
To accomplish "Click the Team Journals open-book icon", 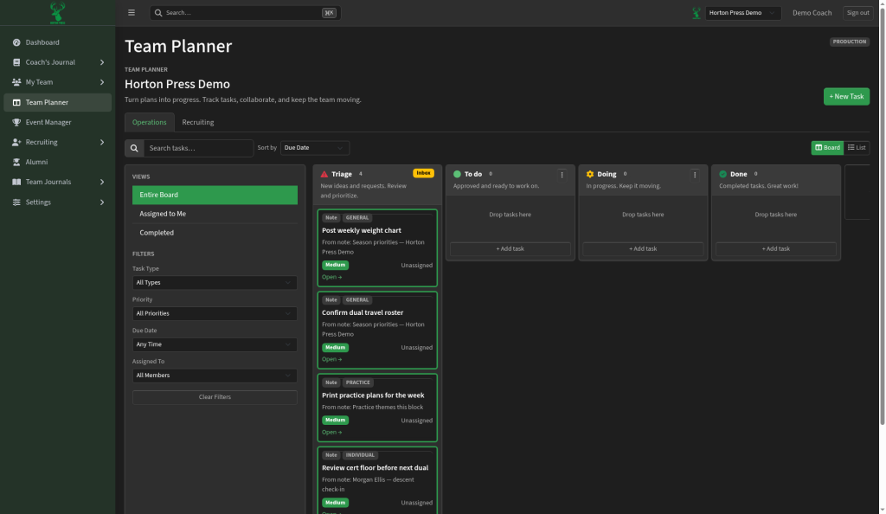I will tap(16, 182).
